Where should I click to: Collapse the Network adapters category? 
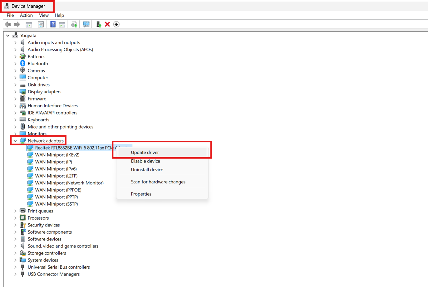[15, 141]
